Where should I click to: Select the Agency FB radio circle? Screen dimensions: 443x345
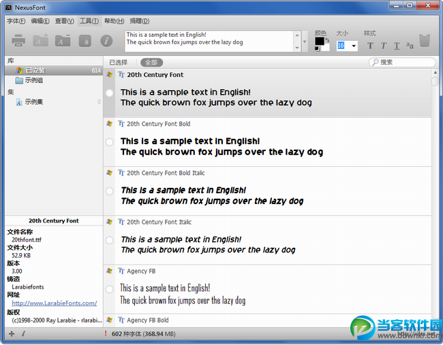(109, 289)
